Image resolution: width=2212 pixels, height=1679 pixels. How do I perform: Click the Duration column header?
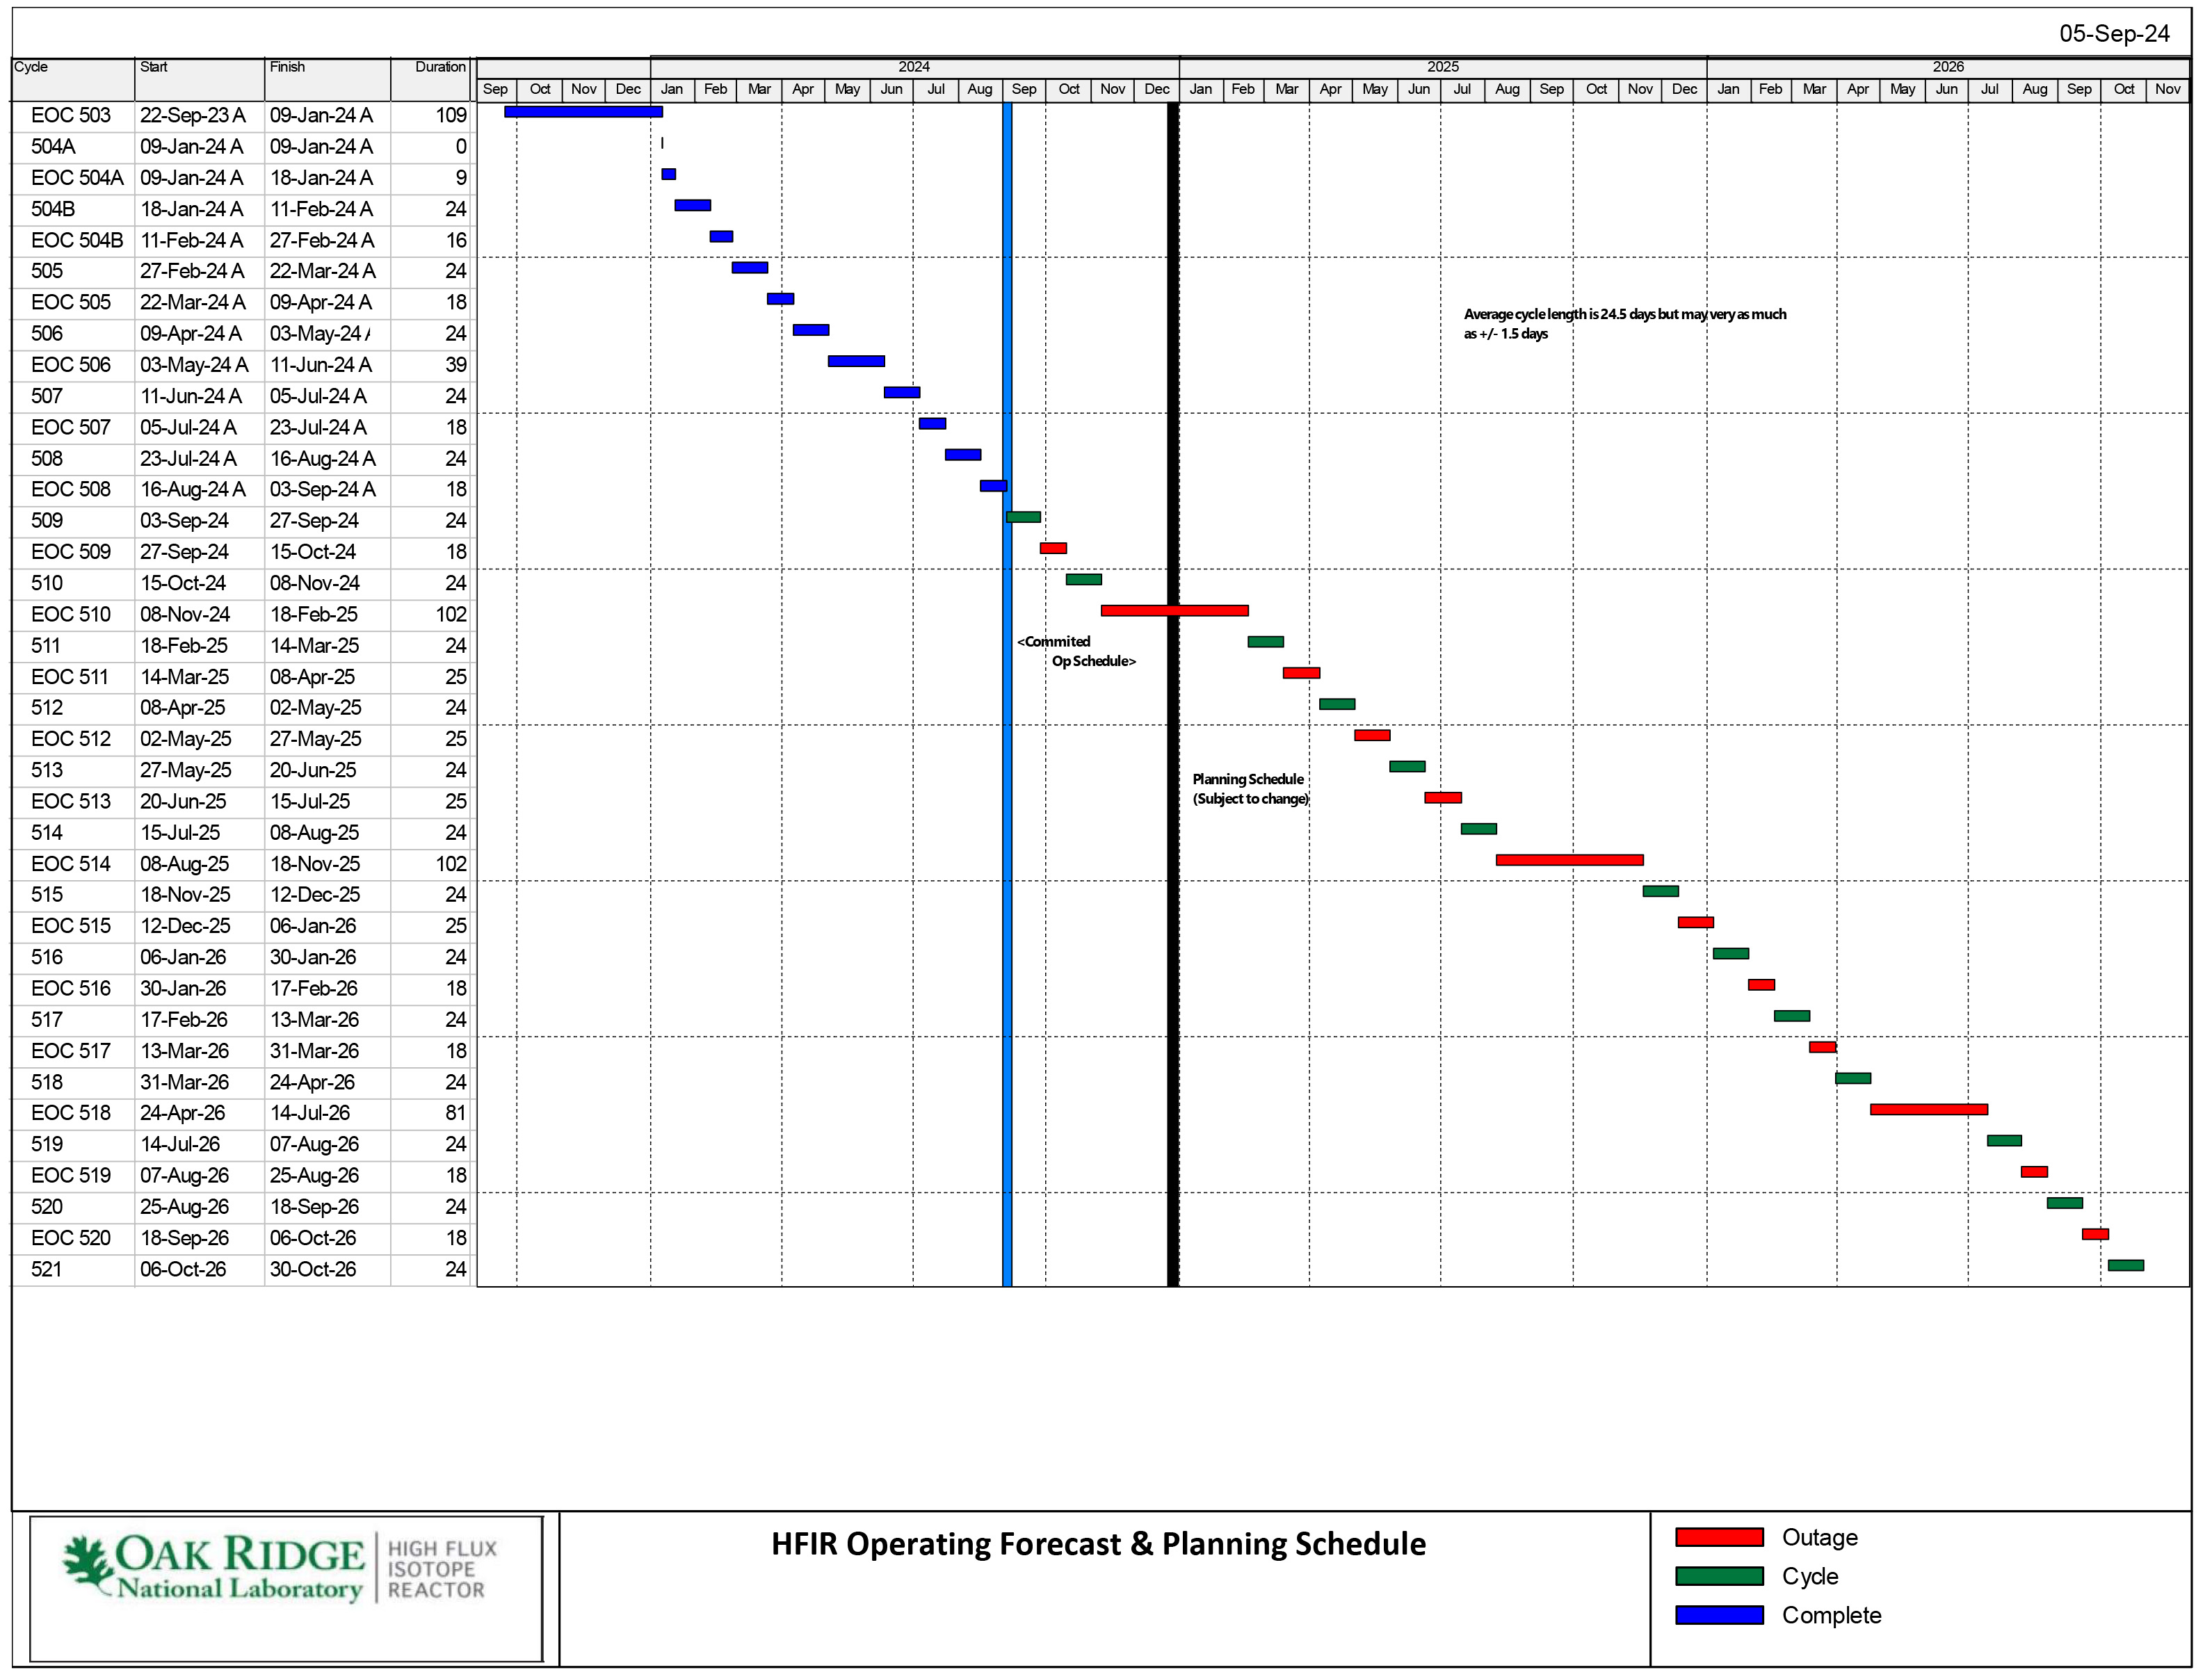coord(440,67)
